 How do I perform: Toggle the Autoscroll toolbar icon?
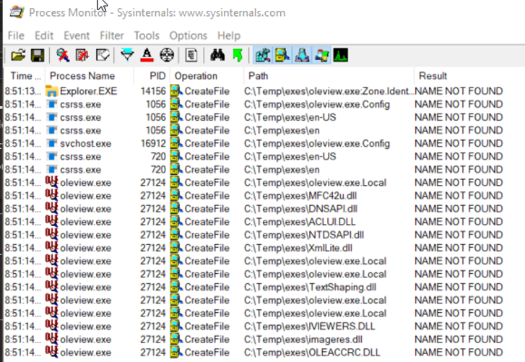click(x=82, y=55)
